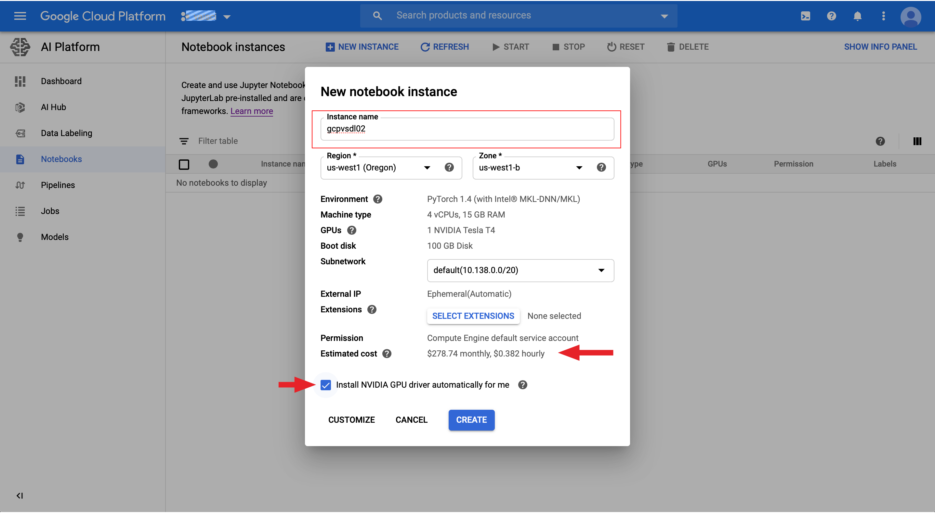Click the CREATE button
Image resolution: width=935 pixels, height=513 pixels.
point(471,420)
